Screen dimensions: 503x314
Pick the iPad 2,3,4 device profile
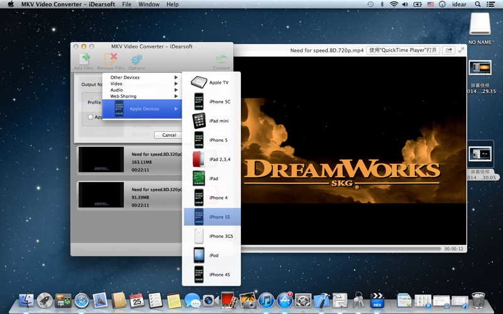pos(211,160)
